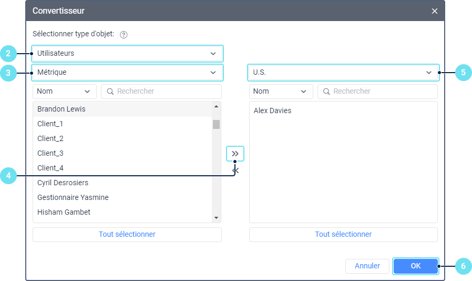Click search magnifier in left panel
This screenshot has height=281, width=472.
(x=110, y=92)
